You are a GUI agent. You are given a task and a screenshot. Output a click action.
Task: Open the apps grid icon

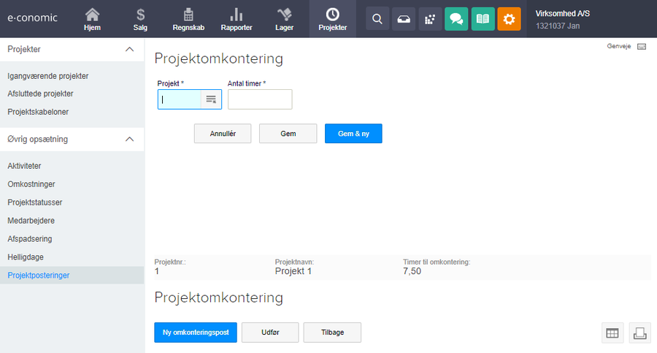(x=430, y=19)
